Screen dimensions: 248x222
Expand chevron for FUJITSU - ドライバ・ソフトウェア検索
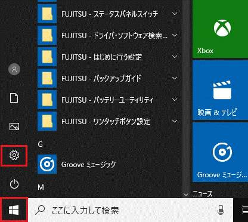(x=175, y=35)
